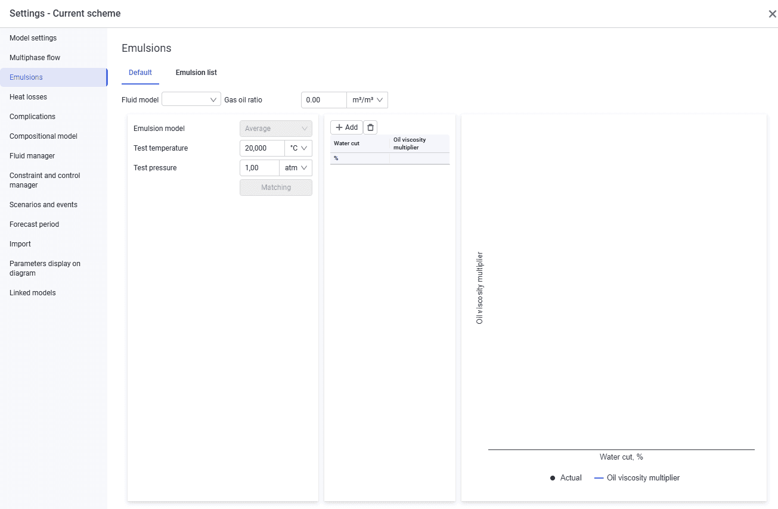The width and height of the screenshot is (778, 509).
Task: Click the Test temperature input field
Action: coord(262,148)
